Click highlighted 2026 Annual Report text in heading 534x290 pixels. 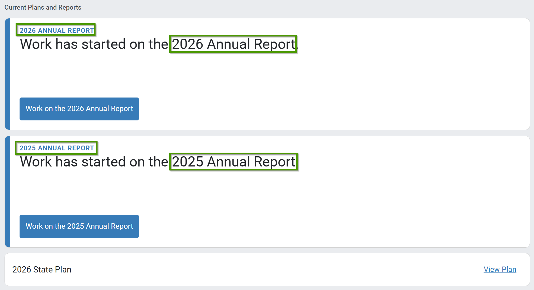(x=234, y=44)
